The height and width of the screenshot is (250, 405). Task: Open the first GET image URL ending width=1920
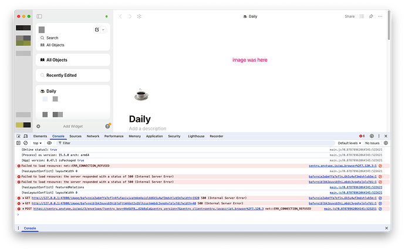click(x=116, y=198)
